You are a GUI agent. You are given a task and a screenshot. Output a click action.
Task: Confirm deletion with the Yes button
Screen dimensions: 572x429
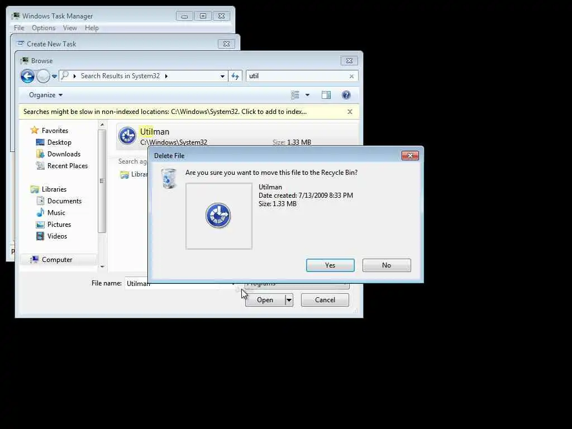click(330, 265)
